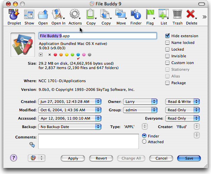Click the Trash toolbar icon
The height and width of the screenshot is (174, 211).
177,14
